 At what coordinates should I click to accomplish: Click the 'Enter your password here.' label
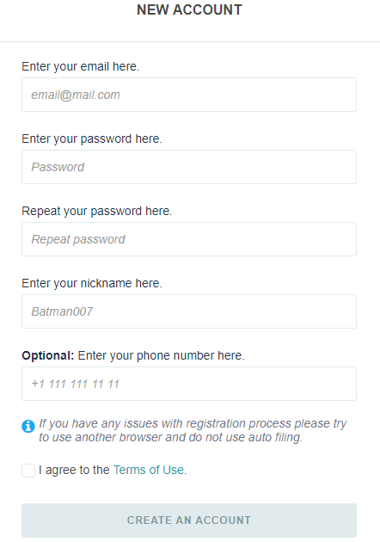pyautogui.click(x=92, y=139)
